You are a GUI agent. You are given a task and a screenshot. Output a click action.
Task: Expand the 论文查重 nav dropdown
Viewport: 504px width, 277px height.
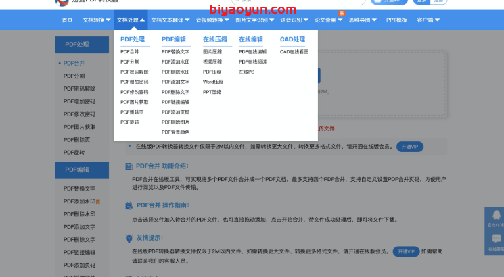(328, 20)
